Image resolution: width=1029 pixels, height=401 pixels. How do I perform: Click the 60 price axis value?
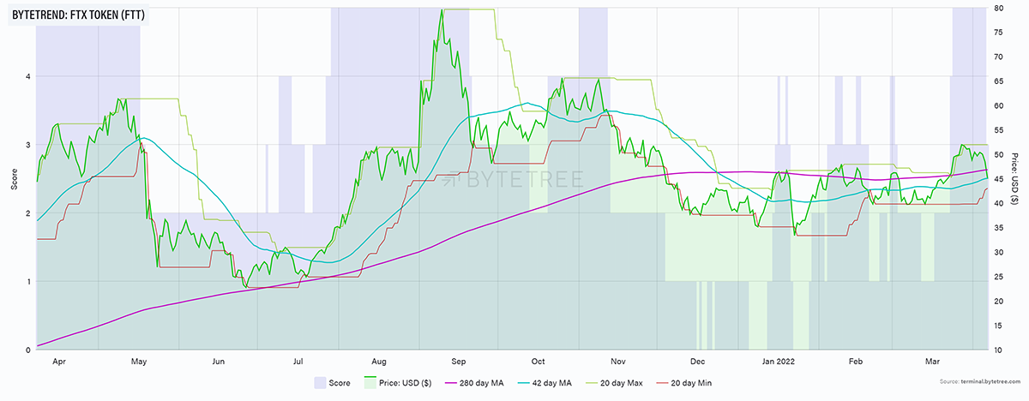(x=999, y=105)
